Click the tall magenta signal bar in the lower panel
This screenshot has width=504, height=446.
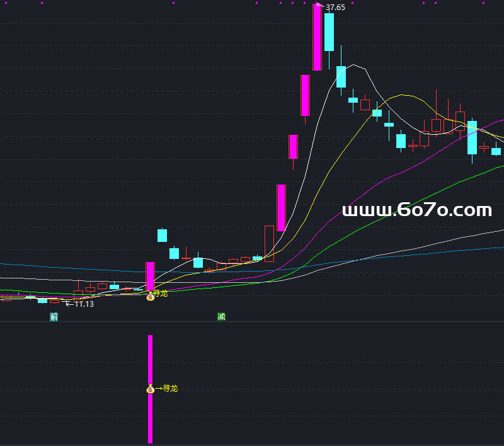[150, 389]
